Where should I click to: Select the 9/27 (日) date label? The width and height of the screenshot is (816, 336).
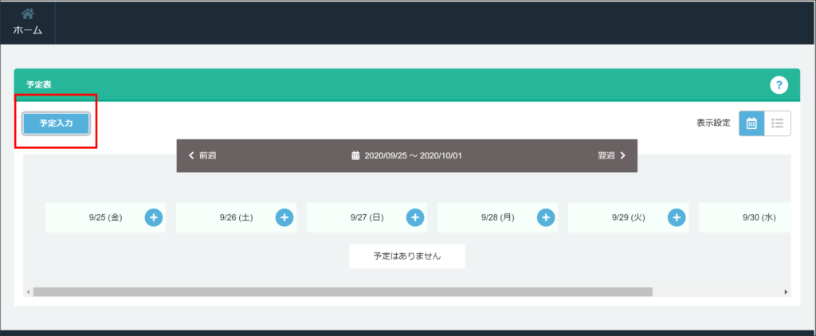tap(367, 218)
